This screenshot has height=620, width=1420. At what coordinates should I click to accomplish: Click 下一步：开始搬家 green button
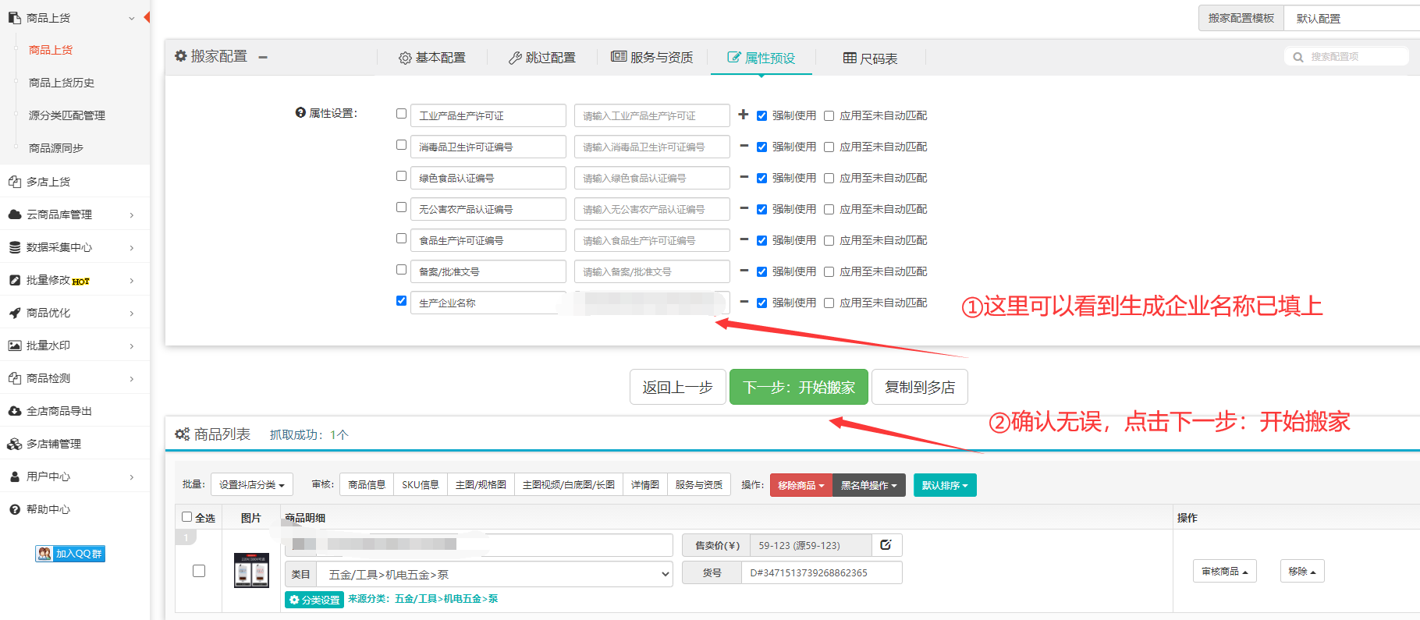pos(798,388)
